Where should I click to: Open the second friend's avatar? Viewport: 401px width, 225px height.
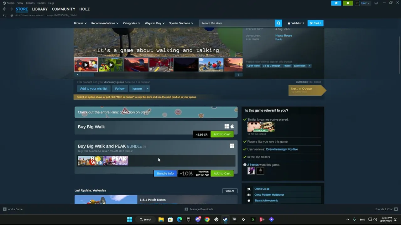click(x=260, y=171)
